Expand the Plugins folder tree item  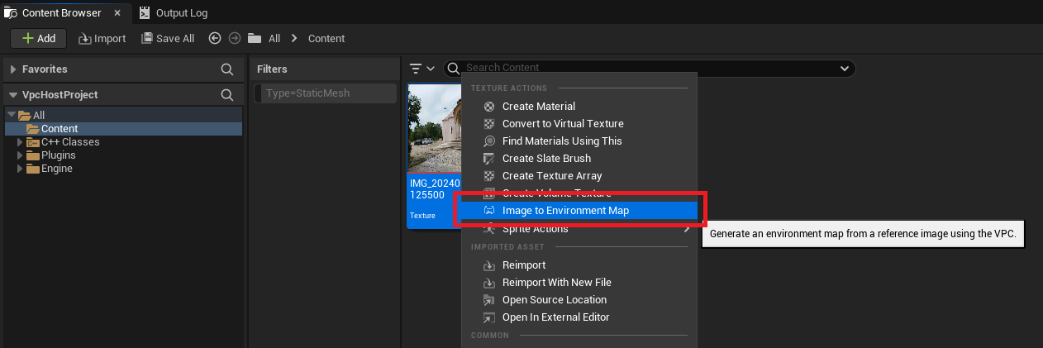20,155
